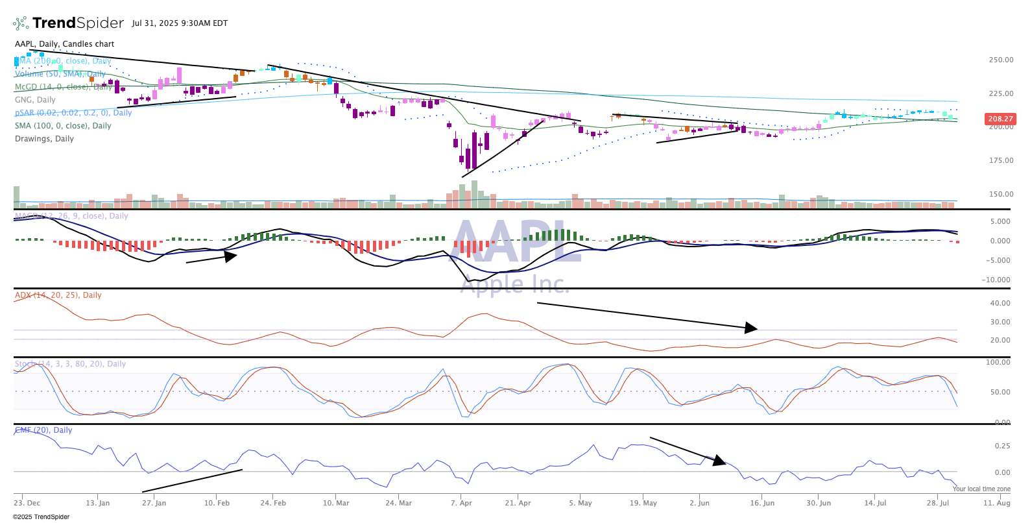Click the Drawings, Daily legend entry
Viewport: 1030px width, 523px height.
click(44, 139)
